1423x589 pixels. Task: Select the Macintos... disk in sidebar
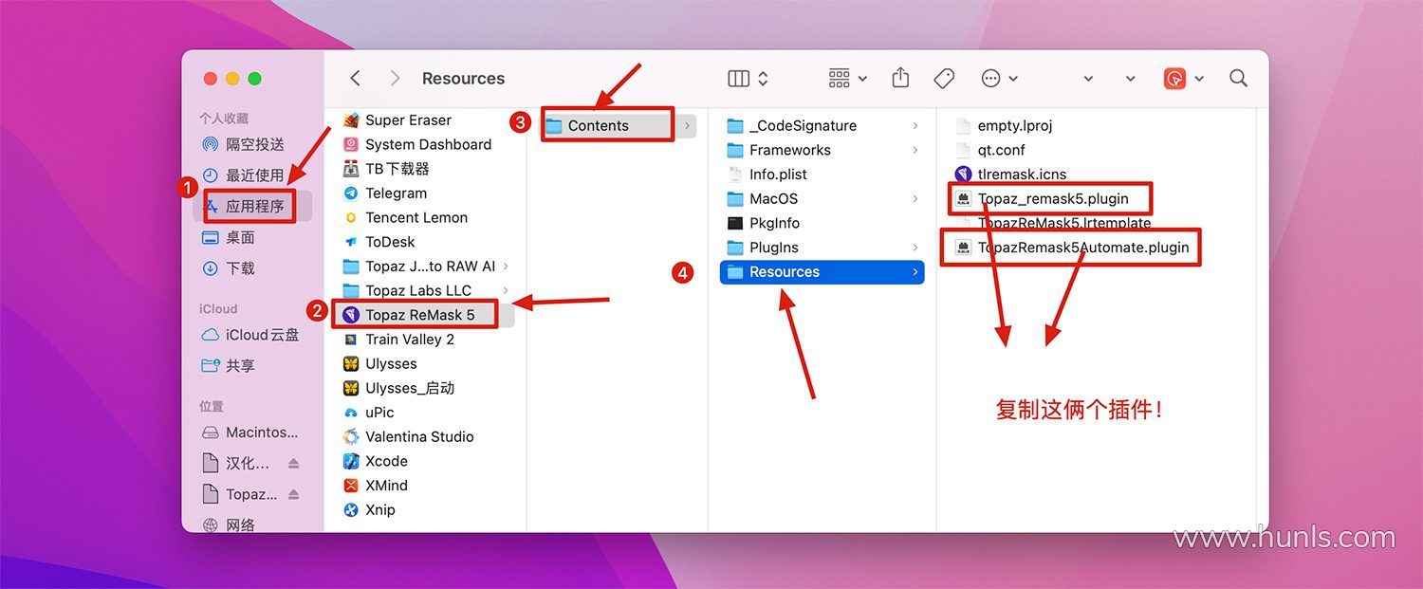click(252, 433)
